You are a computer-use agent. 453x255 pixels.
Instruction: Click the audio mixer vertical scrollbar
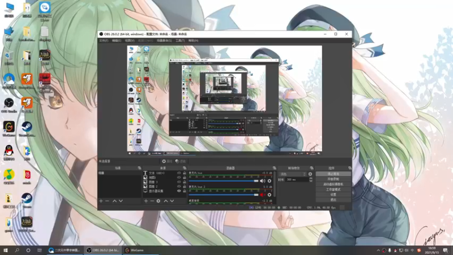pyautogui.click(x=274, y=183)
